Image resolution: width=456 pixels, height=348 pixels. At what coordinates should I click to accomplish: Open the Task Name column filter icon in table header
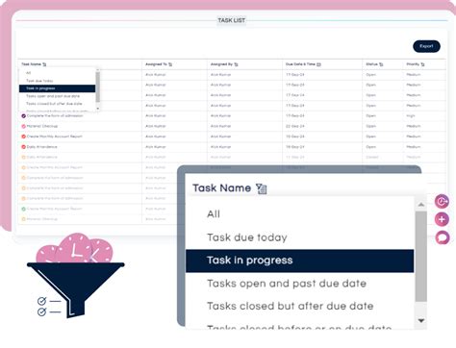pyautogui.click(x=44, y=64)
